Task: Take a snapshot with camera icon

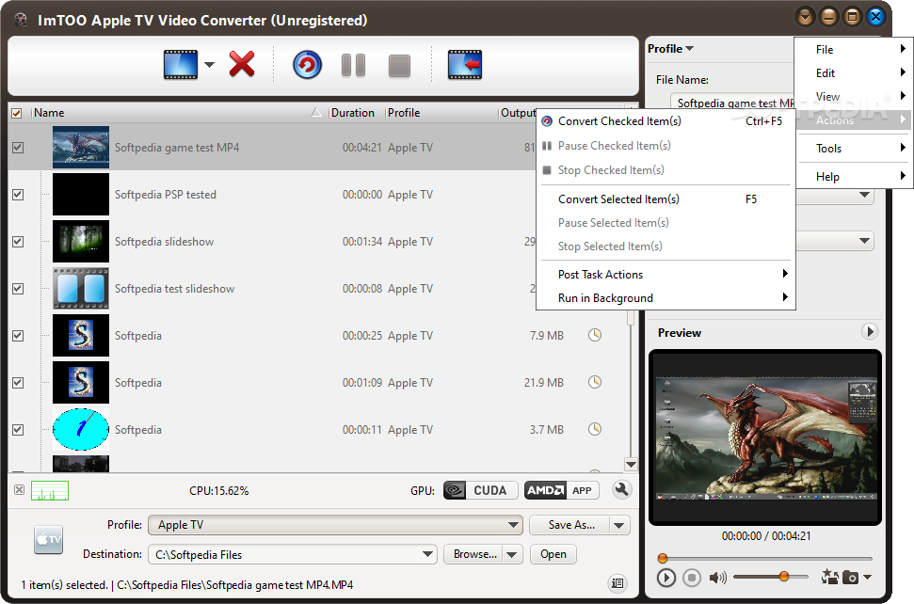Action: (x=851, y=578)
